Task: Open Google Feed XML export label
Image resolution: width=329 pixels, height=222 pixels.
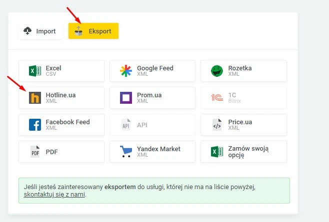Action: [155, 71]
